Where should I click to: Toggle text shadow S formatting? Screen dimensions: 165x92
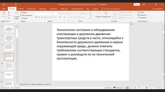(45, 17)
